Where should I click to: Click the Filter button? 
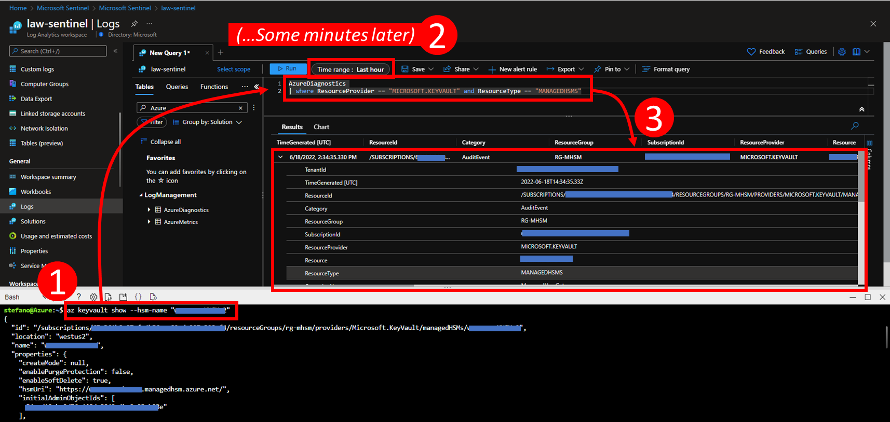click(152, 122)
